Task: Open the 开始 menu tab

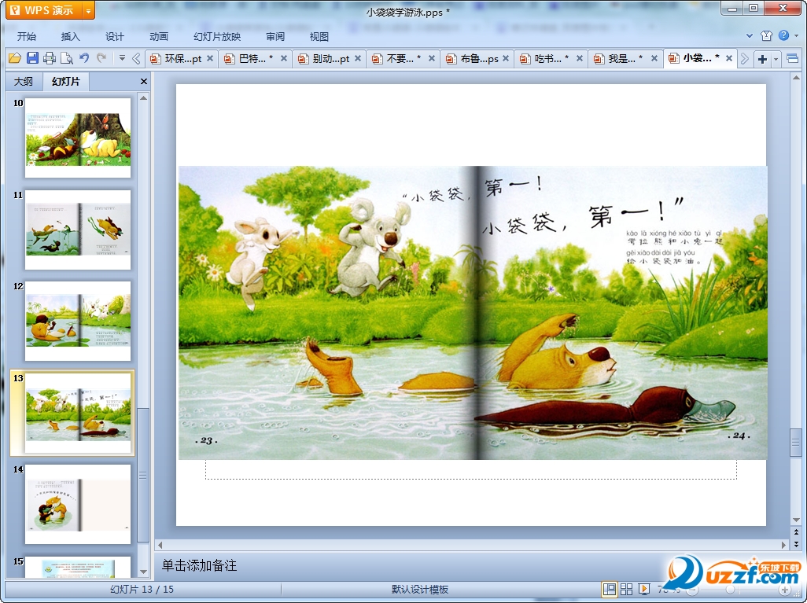Action: tap(27, 36)
